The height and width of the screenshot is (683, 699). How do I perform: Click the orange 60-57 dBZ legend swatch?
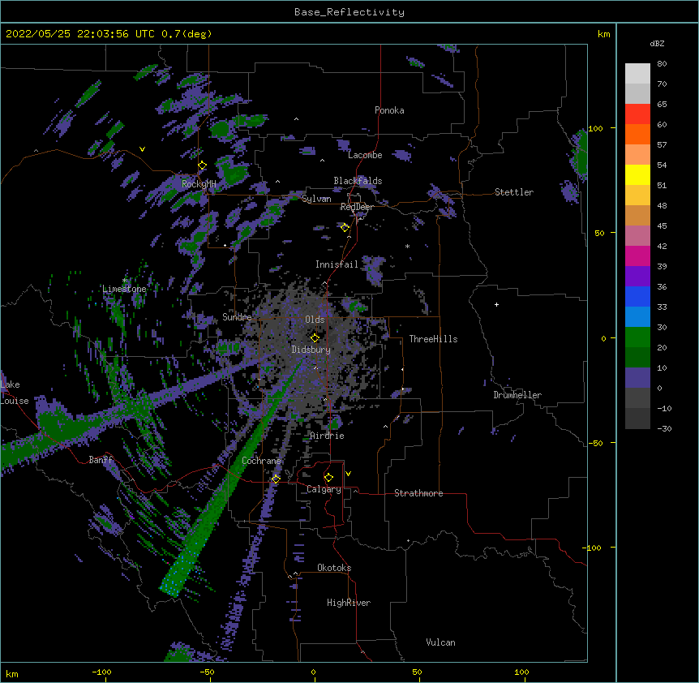click(637, 134)
